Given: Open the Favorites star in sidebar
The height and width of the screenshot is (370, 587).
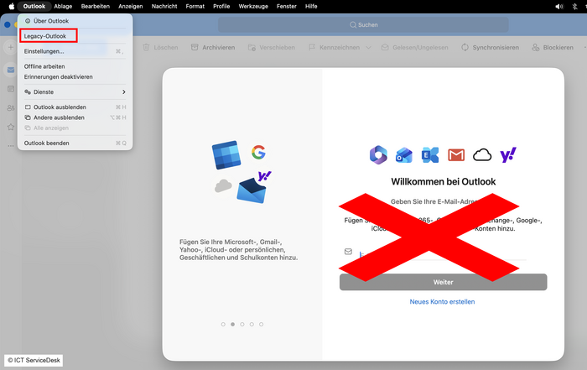Looking at the screenshot, I should (10, 127).
